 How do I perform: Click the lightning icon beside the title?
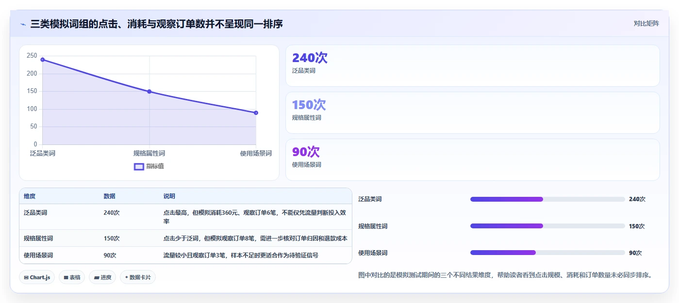tap(23, 24)
